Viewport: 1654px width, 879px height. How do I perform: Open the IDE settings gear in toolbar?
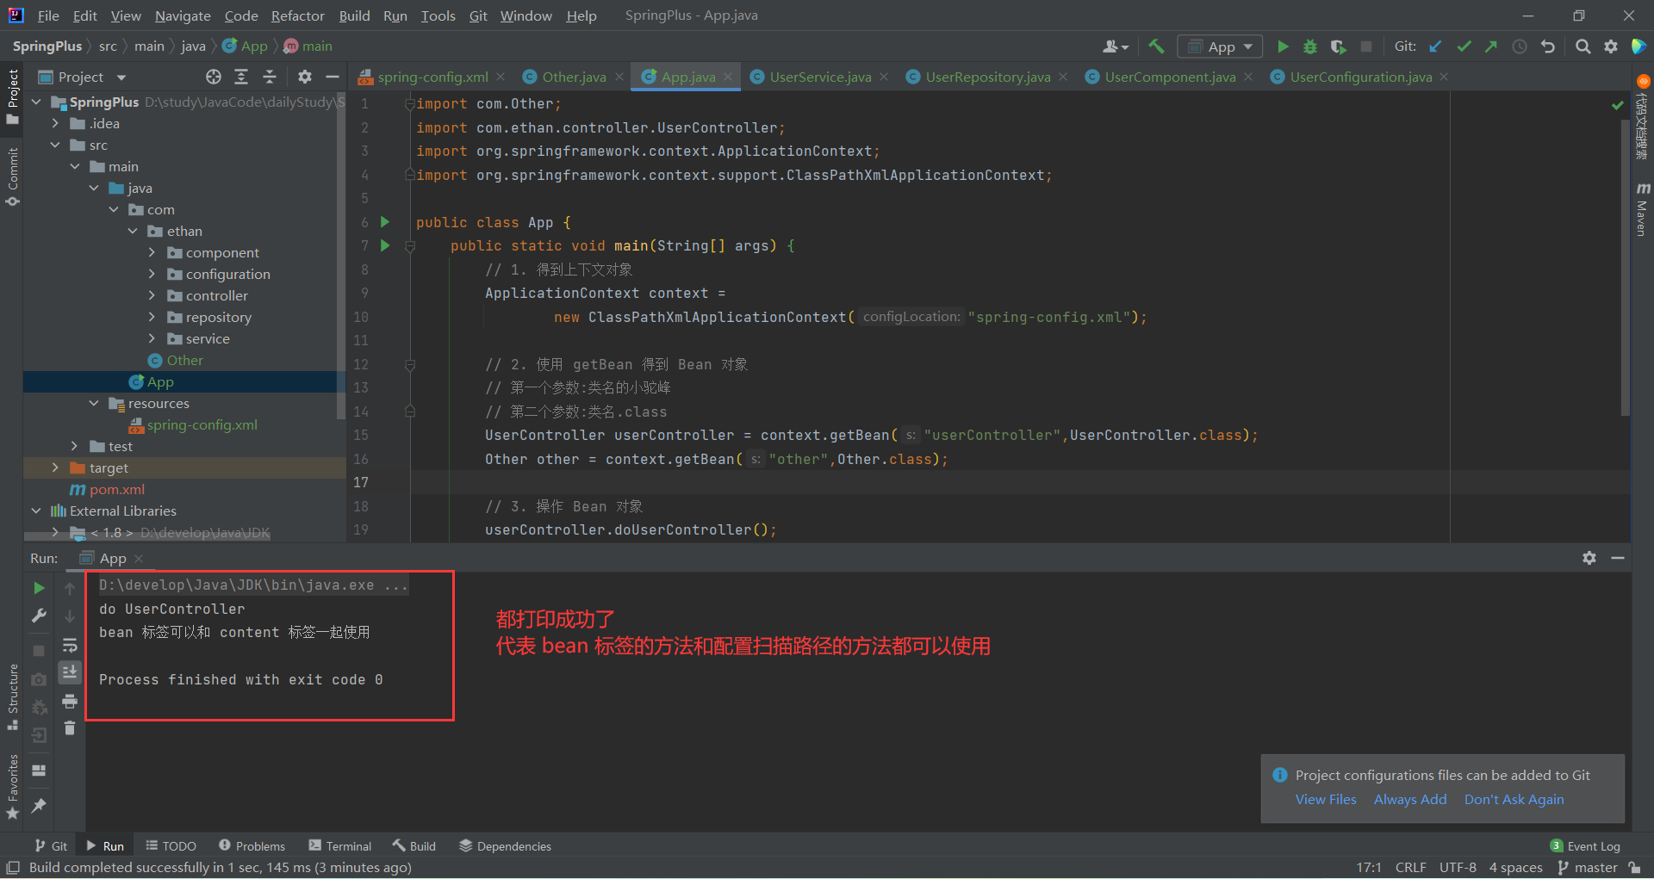1611,46
